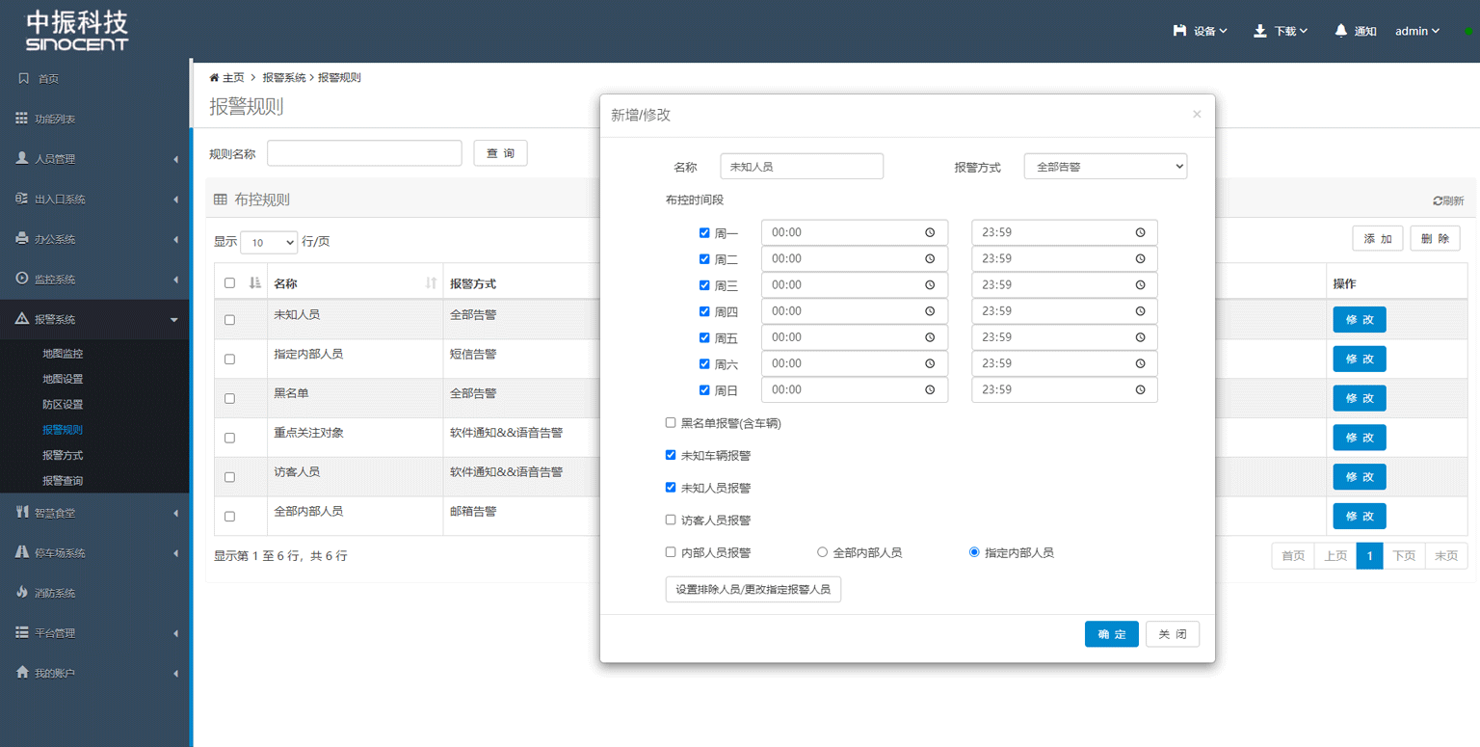Click the home icon in breadcrumb

214,77
